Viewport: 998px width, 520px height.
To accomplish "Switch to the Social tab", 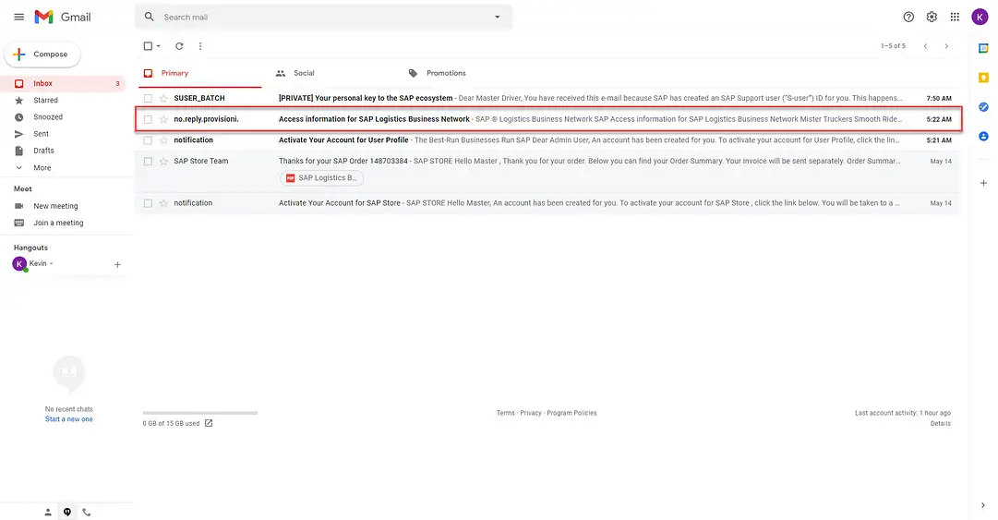I will [304, 73].
